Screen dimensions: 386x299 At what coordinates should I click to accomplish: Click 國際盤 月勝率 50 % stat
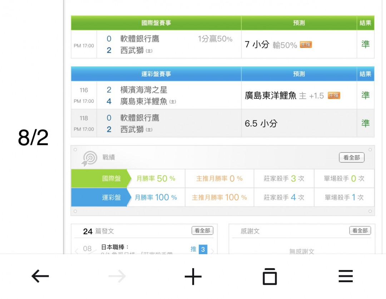[156, 178]
